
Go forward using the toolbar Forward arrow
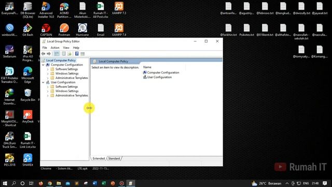[49, 54]
